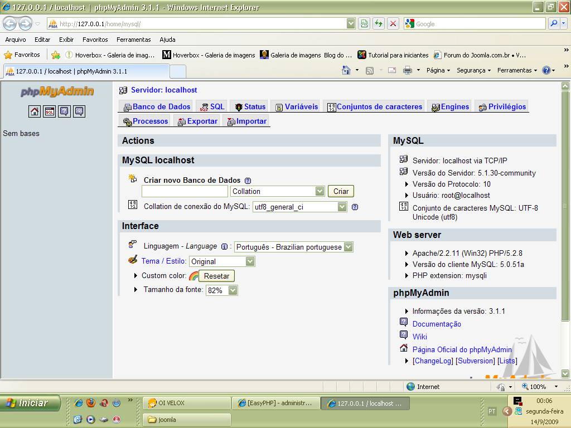The width and height of the screenshot is (571, 428).
Task: Launch Internet Explorer from quick launch bar
Action: (x=78, y=403)
